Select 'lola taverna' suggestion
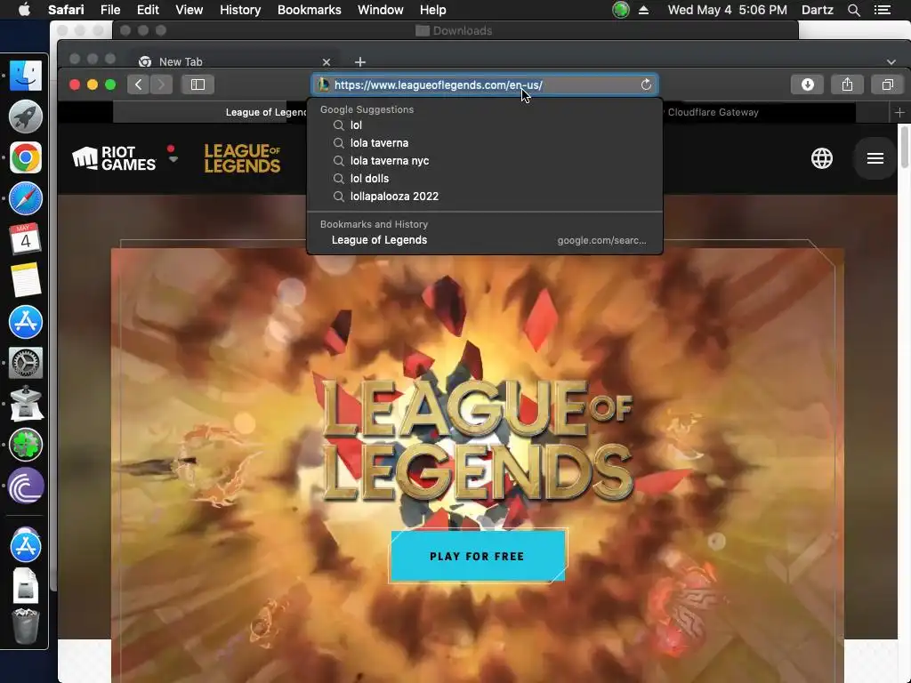The height and width of the screenshot is (683, 911). [x=485, y=143]
